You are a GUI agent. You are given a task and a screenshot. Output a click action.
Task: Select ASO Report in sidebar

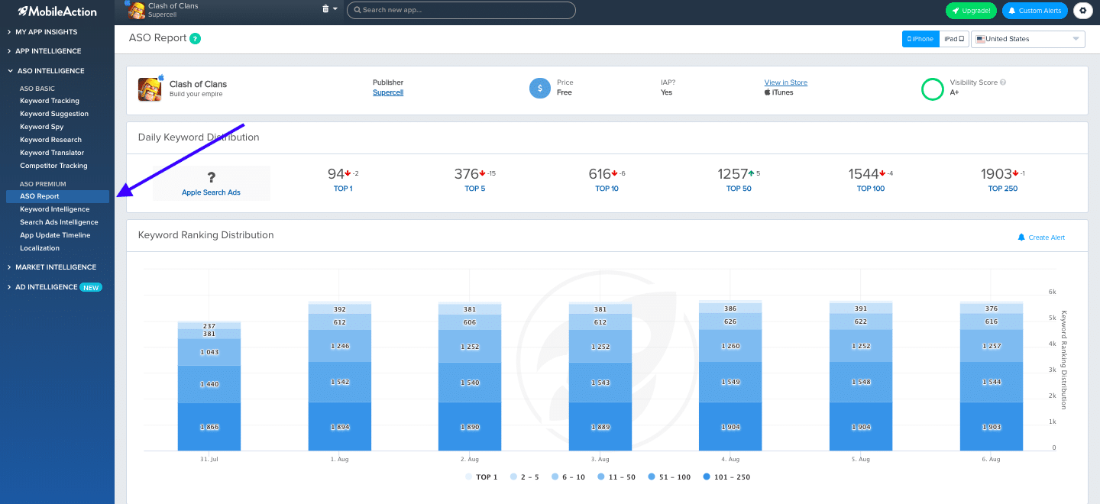[57, 196]
